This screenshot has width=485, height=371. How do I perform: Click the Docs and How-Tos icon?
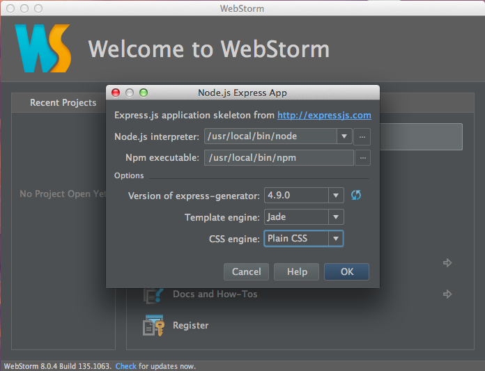[x=153, y=296]
